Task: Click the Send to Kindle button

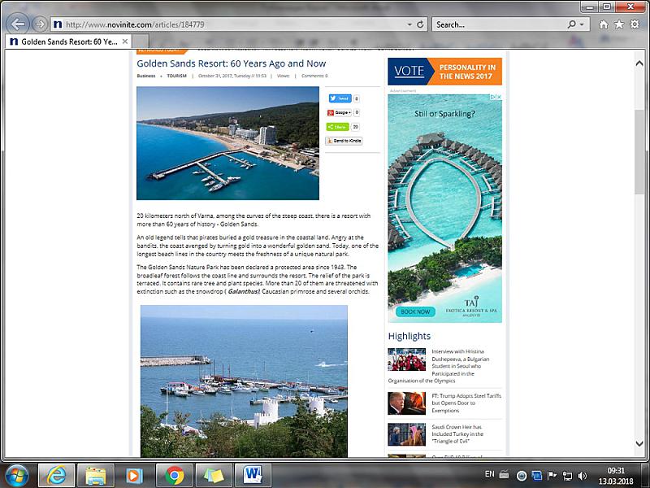Action: [x=344, y=141]
